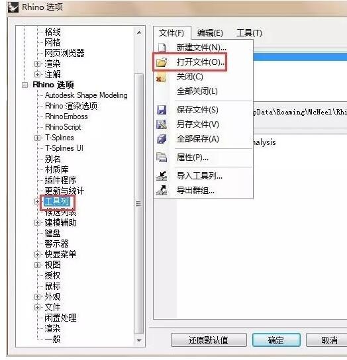
Task: Expand the T-Splines tree node
Action: (x=37, y=138)
